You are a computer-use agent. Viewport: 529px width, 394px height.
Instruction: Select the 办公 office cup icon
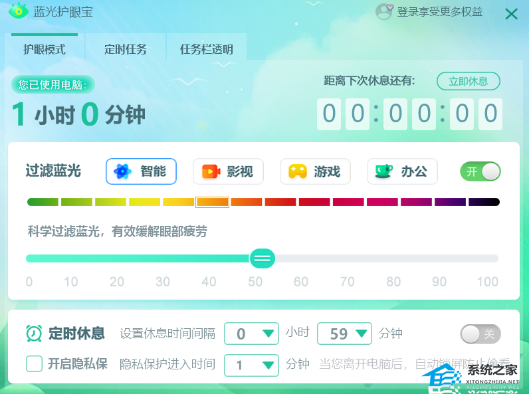(384, 171)
